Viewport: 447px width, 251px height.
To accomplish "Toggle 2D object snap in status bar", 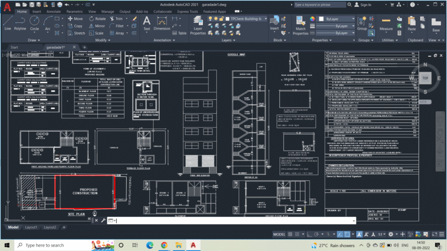I will click(347, 234).
